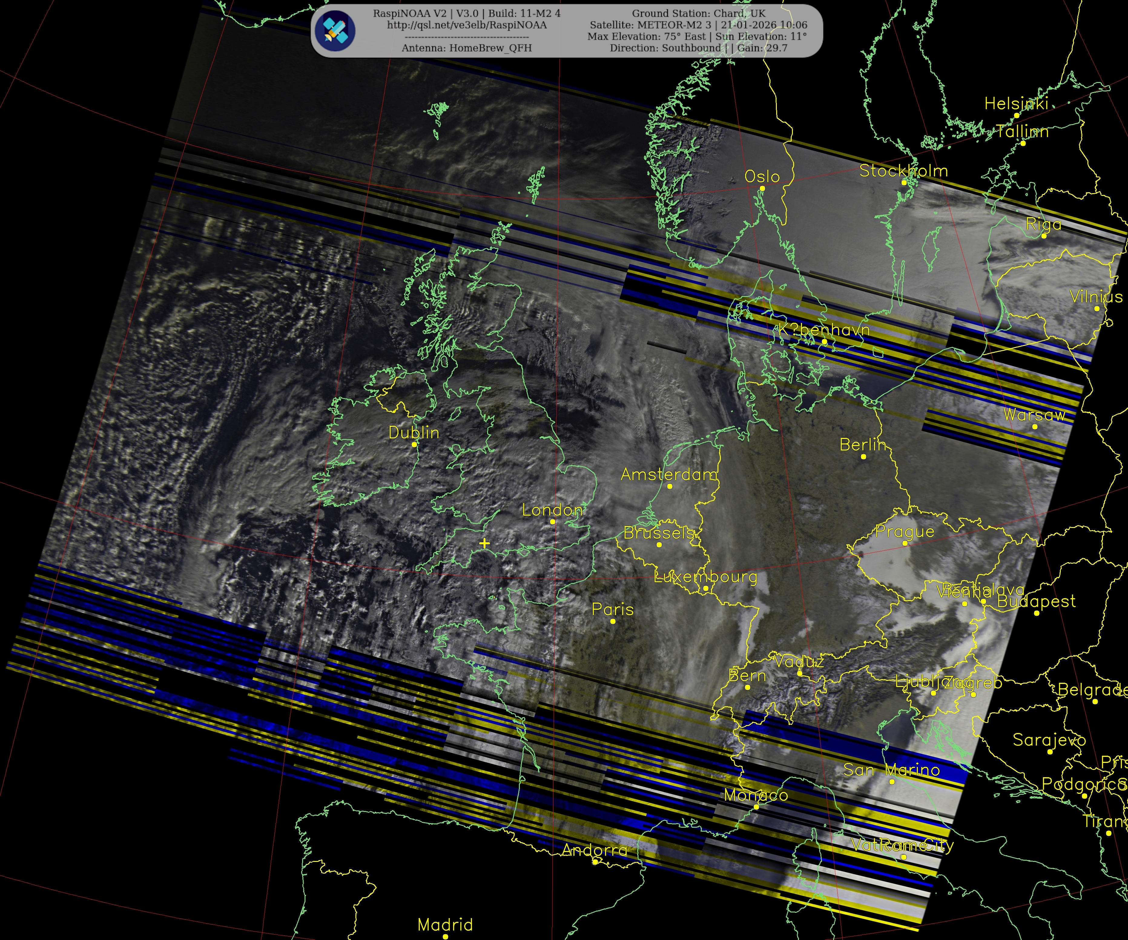Click the RaspiNOAA satellite logo icon
The width and height of the screenshot is (1128, 940).
tap(335, 31)
